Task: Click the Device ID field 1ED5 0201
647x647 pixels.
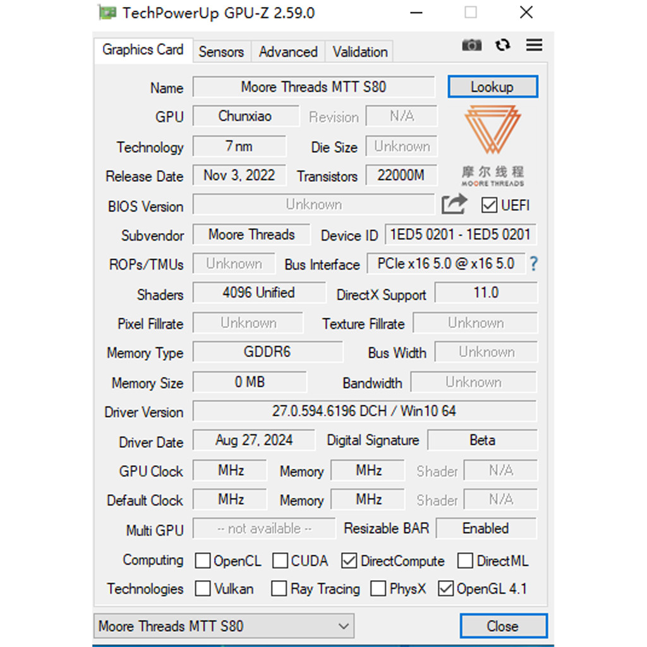Action: coord(461,234)
